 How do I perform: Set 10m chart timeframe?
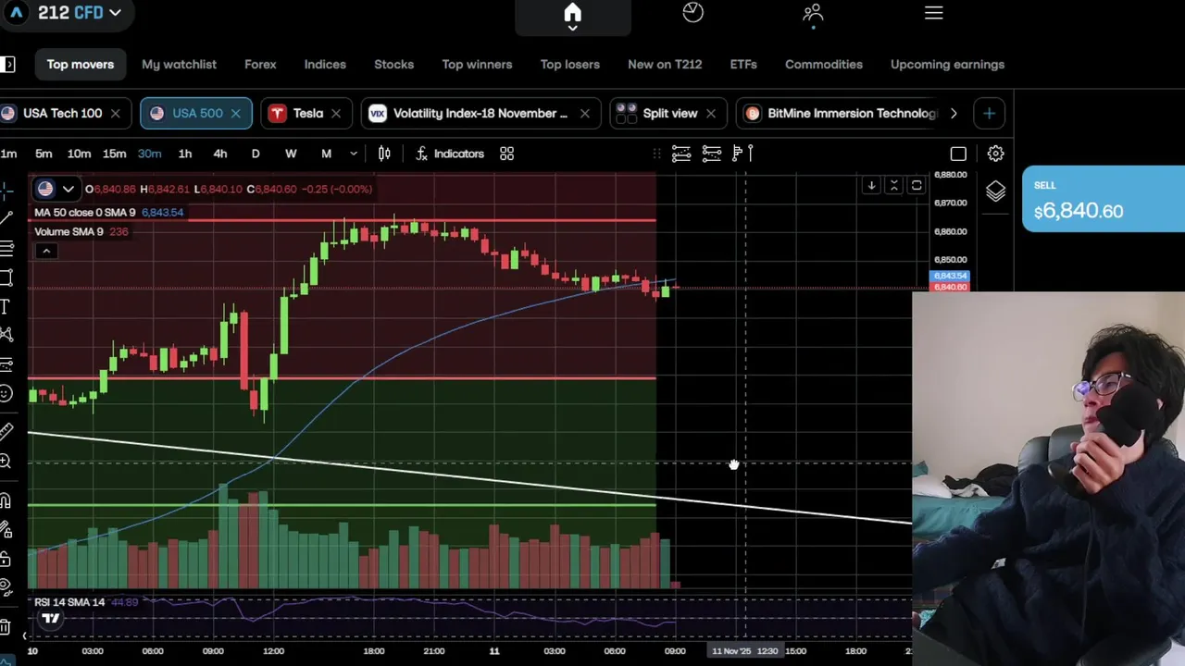click(x=79, y=154)
